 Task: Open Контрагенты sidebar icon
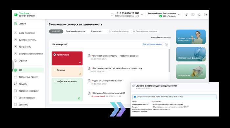pyautogui.click(x=15, y=47)
